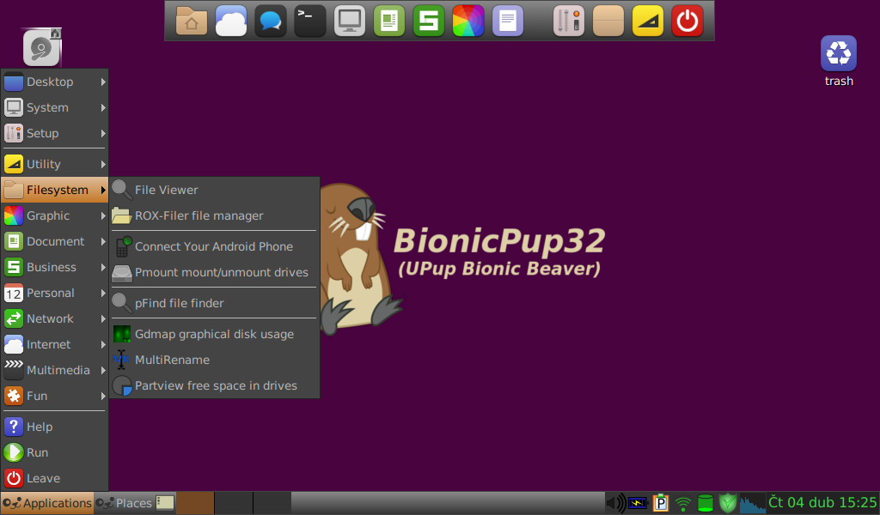Screen dimensions: 880x515
Task: Expand the Multimedia submenu
Action: click(53, 370)
